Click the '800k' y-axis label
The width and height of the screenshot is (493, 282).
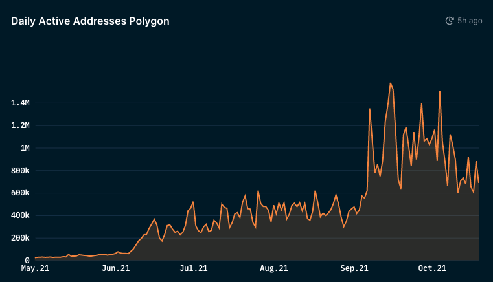[21, 171]
